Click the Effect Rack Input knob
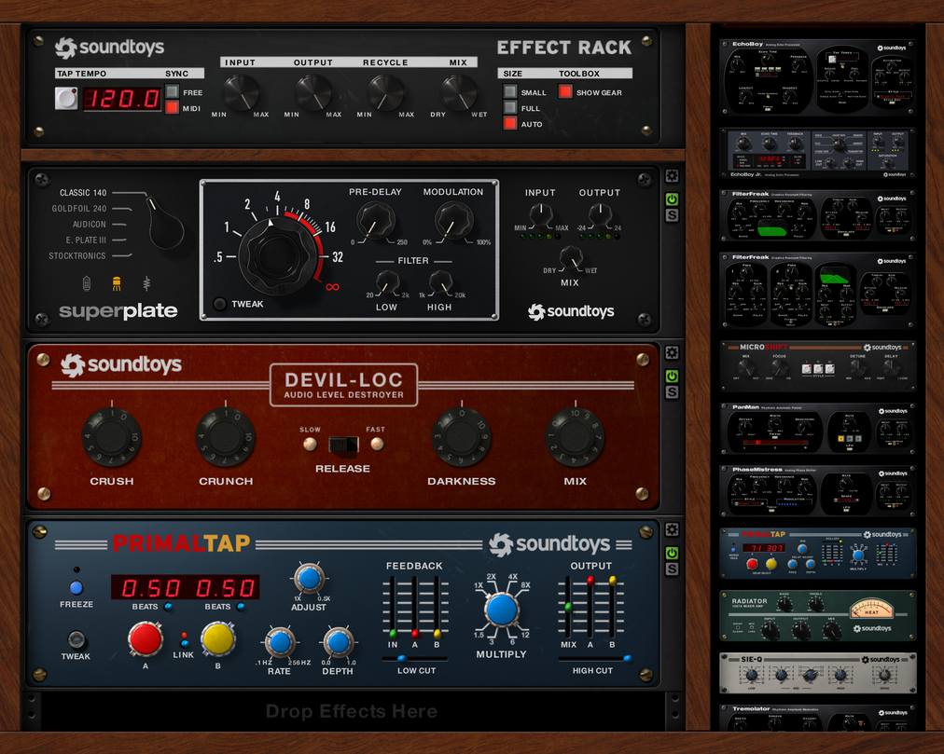 [x=242, y=92]
